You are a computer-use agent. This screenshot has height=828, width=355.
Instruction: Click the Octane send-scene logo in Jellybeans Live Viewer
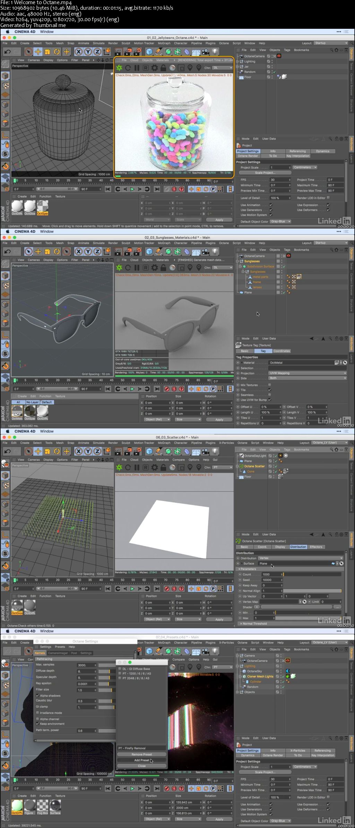(119, 68)
